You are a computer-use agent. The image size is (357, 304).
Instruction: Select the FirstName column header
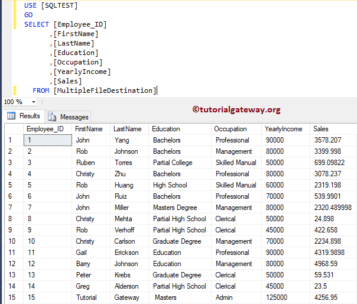point(91,129)
